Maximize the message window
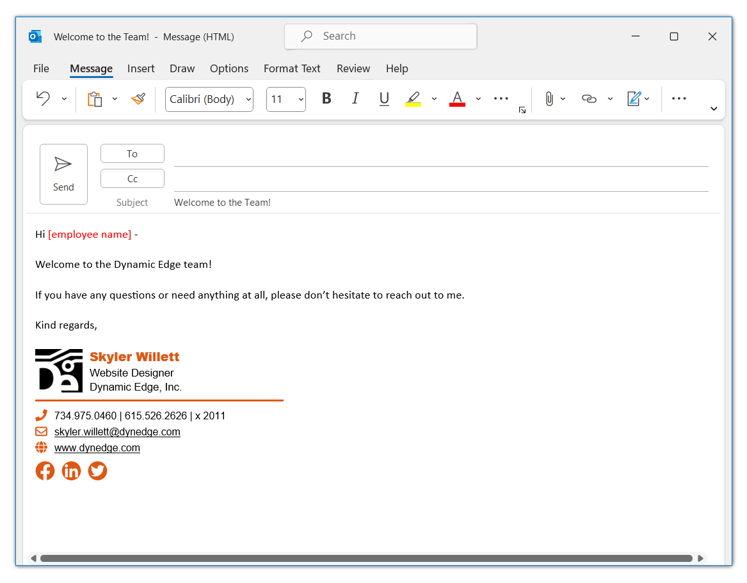The width and height of the screenshot is (747, 583). coord(673,36)
